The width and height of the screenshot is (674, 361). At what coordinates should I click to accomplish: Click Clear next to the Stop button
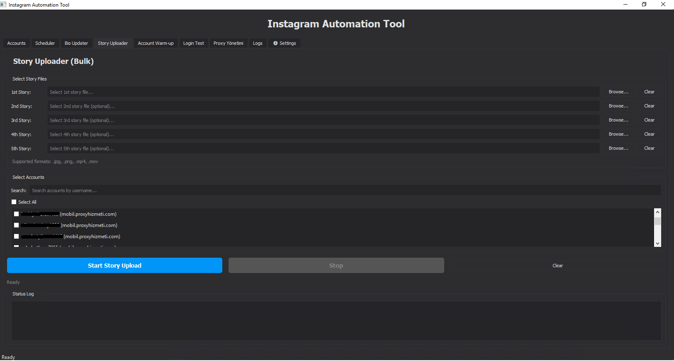557,266
